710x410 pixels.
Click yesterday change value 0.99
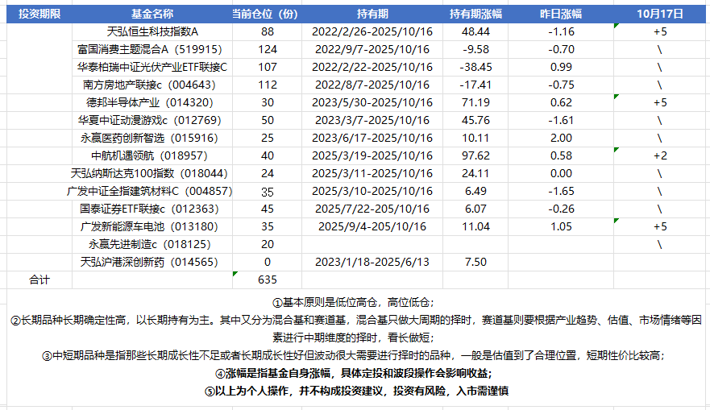(x=561, y=67)
